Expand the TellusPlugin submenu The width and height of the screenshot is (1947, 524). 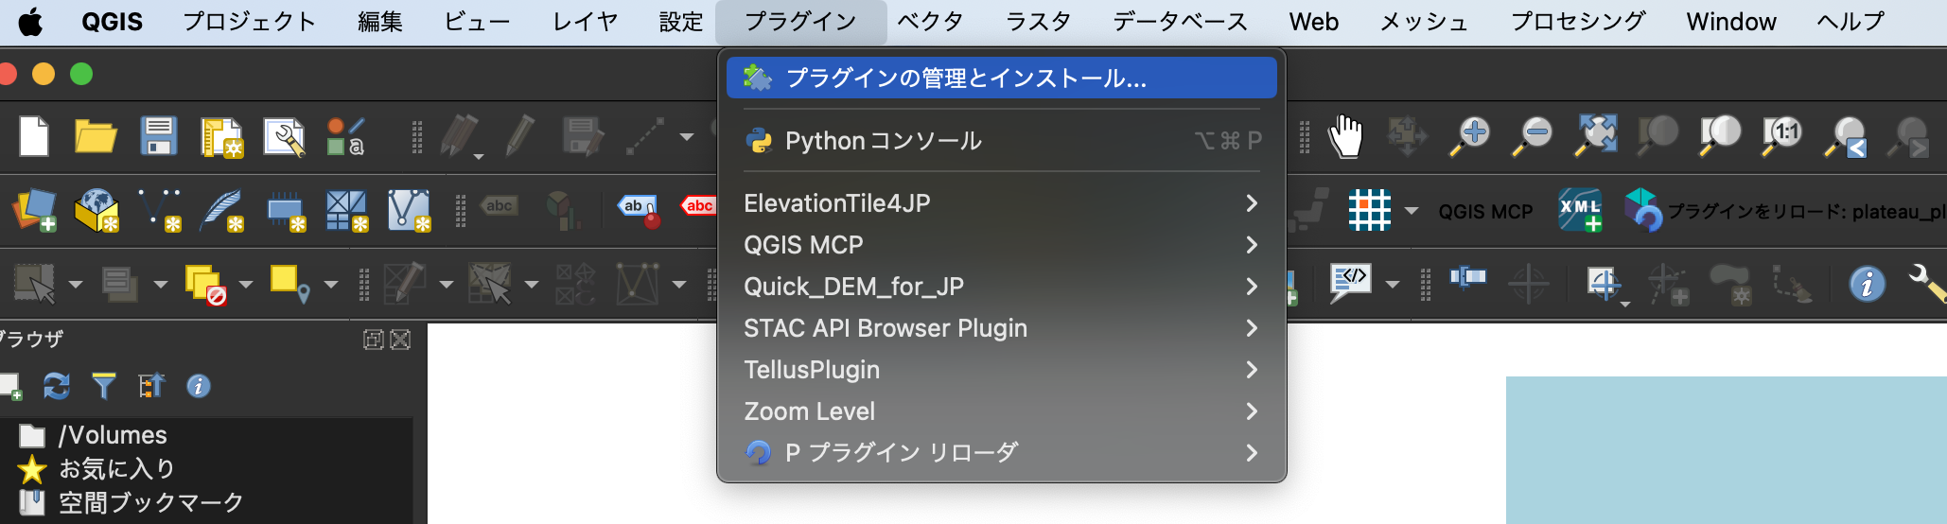pos(1001,370)
